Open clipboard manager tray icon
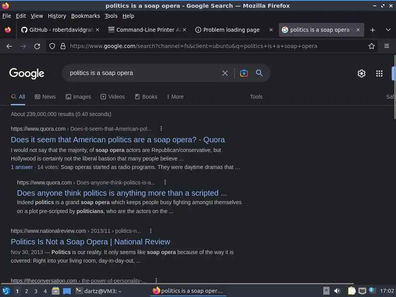The width and height of the screenshot is (396, 297). point(352,291)
